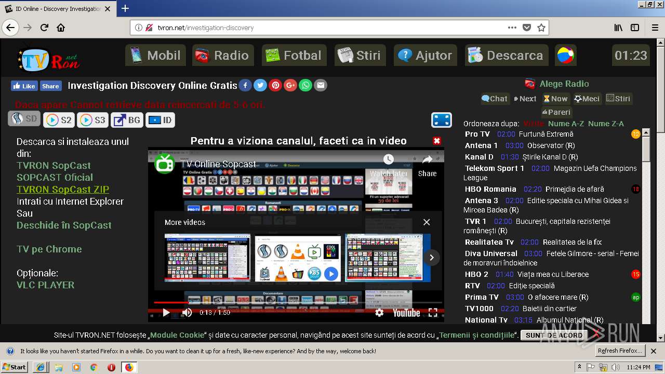
Task: Open TVRON SopCast download link
Action: point(54,166)
